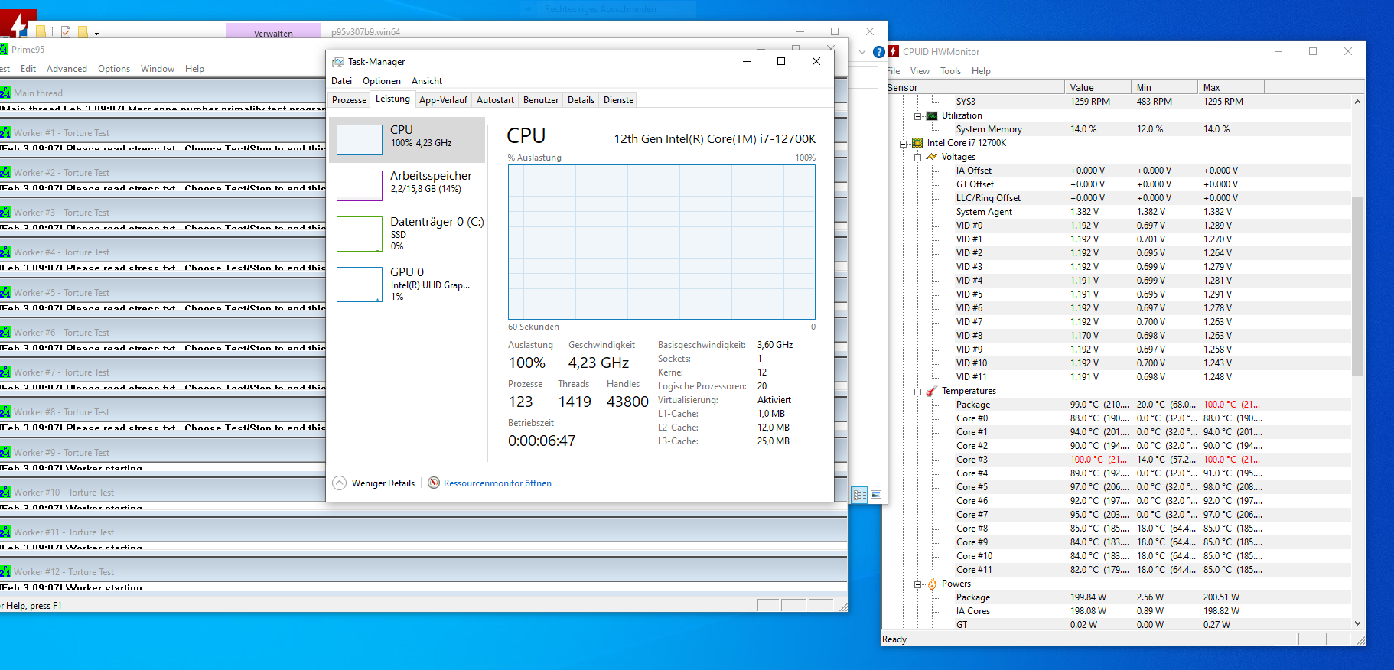Collapse the Temperatures node in HWMonitor
The height and width of the screenshot is (670, 1394).
click(x=917, y=392)
